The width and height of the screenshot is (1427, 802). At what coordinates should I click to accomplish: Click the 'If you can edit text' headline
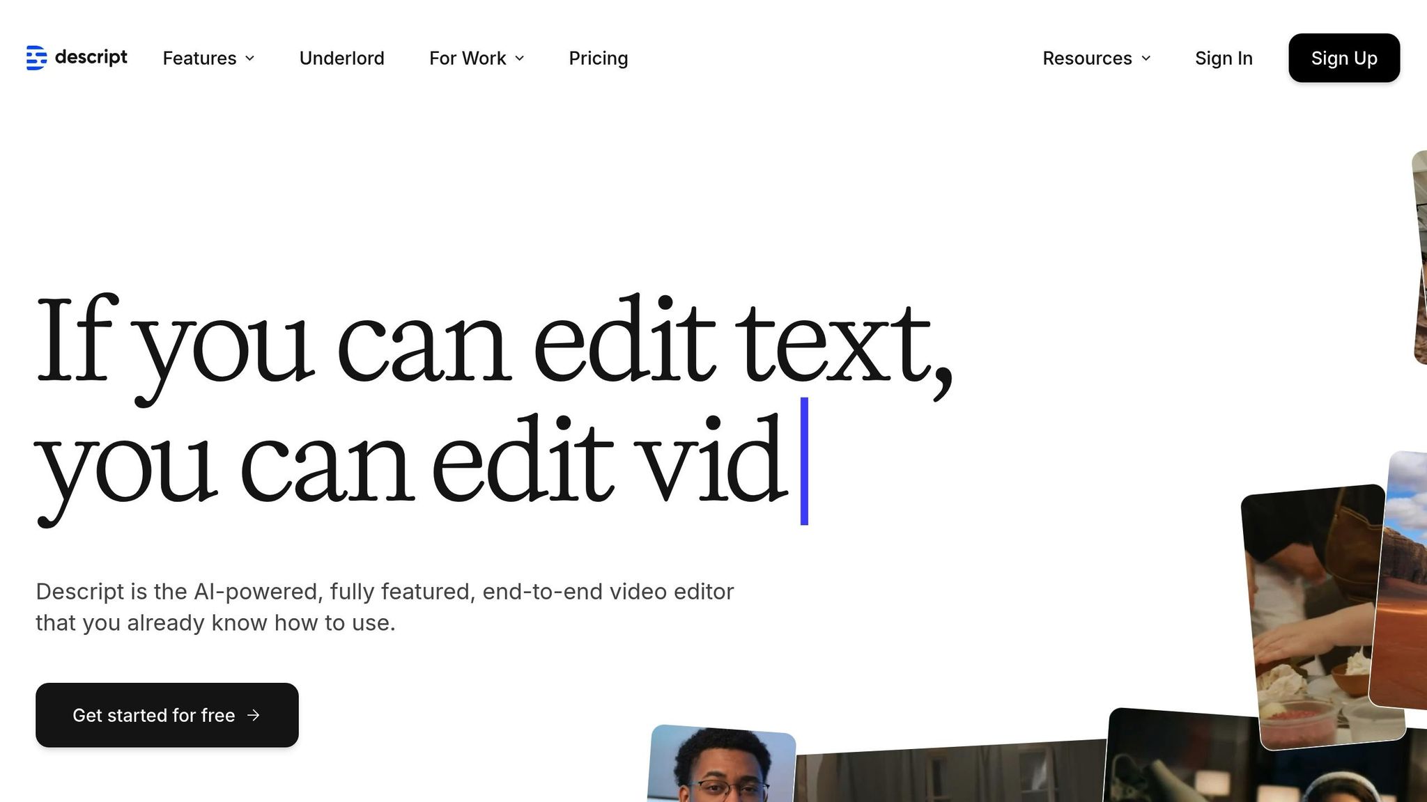pyautogui.click(x=493, y=341)
